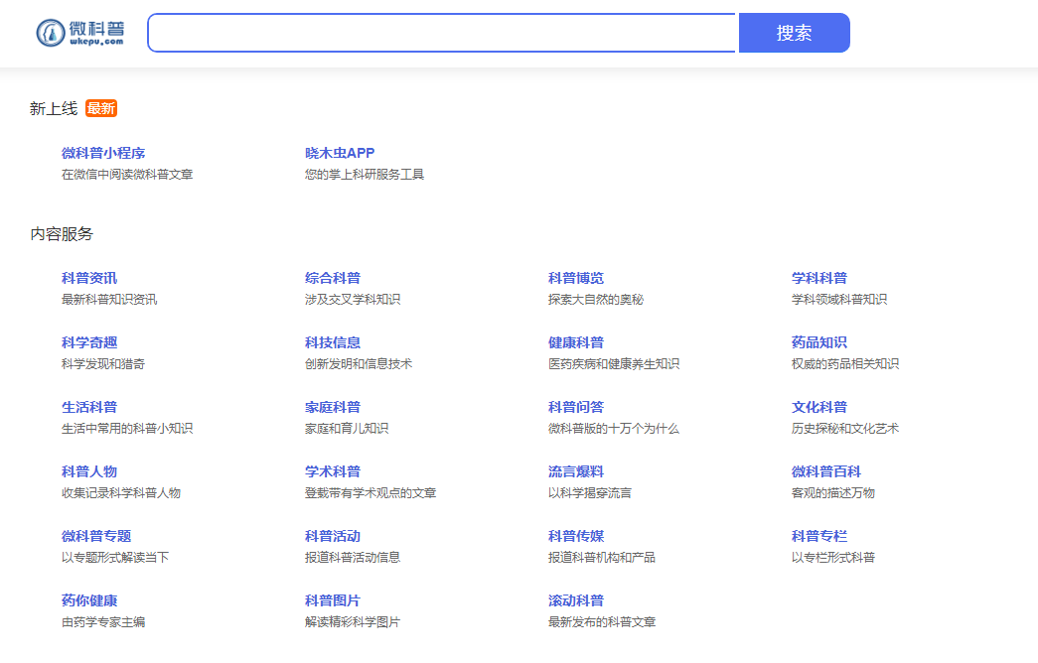Screen dimensions: 1038x663
Task: Click the 微科普 wkepu.com logo
Action: 80,33
